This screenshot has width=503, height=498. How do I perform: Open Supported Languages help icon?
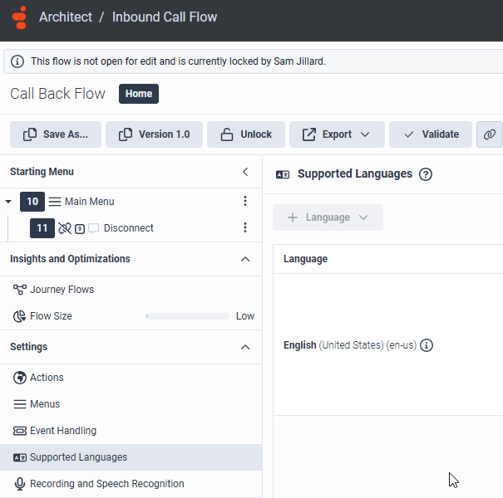[426, 174]
